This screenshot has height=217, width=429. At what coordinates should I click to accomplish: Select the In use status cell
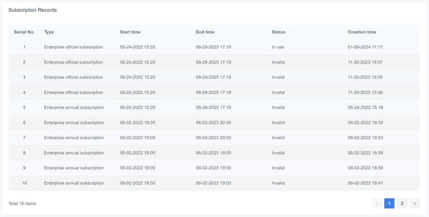coord(278,47)
